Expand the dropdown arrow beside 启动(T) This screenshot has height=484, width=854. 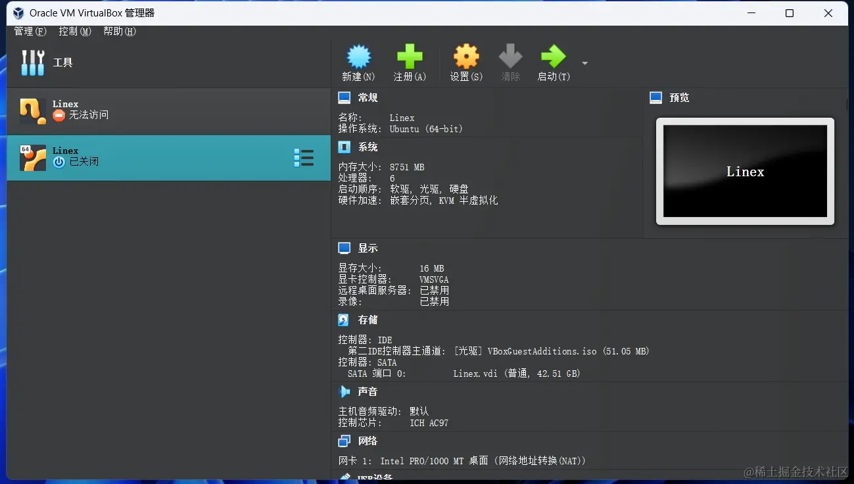[583, 62]
